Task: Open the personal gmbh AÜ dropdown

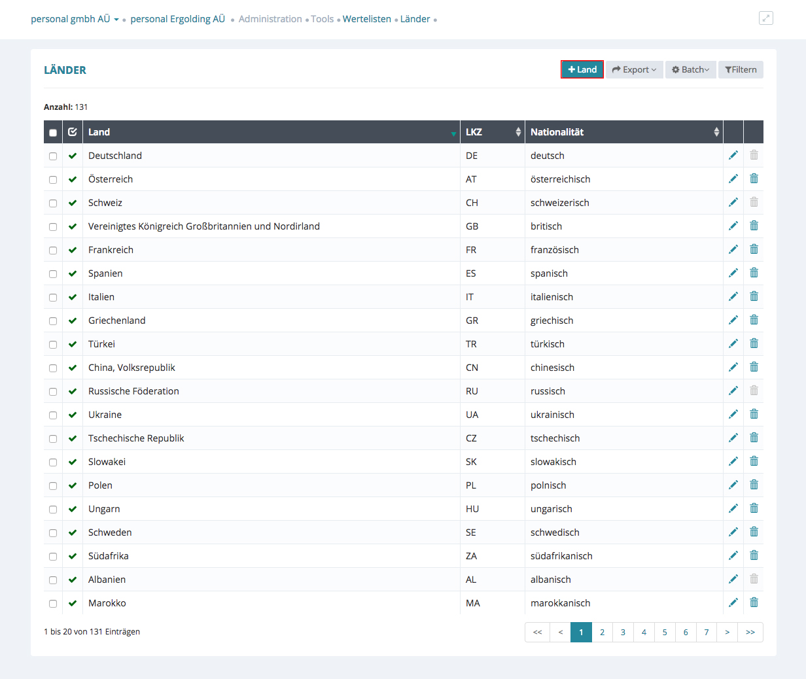Action: tap(75, 19)
